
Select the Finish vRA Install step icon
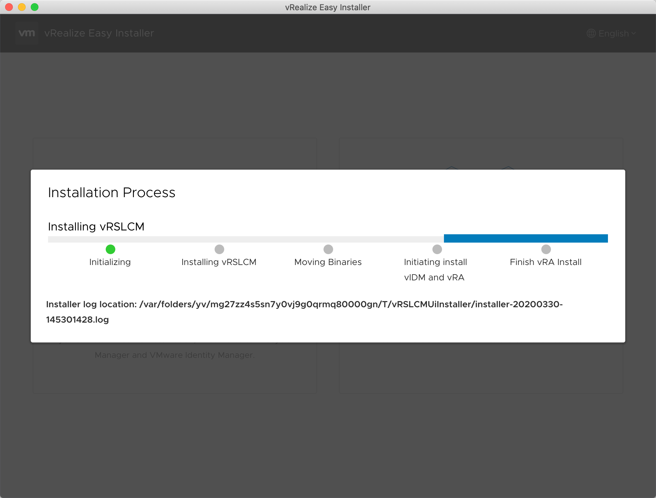pos(546,249)
